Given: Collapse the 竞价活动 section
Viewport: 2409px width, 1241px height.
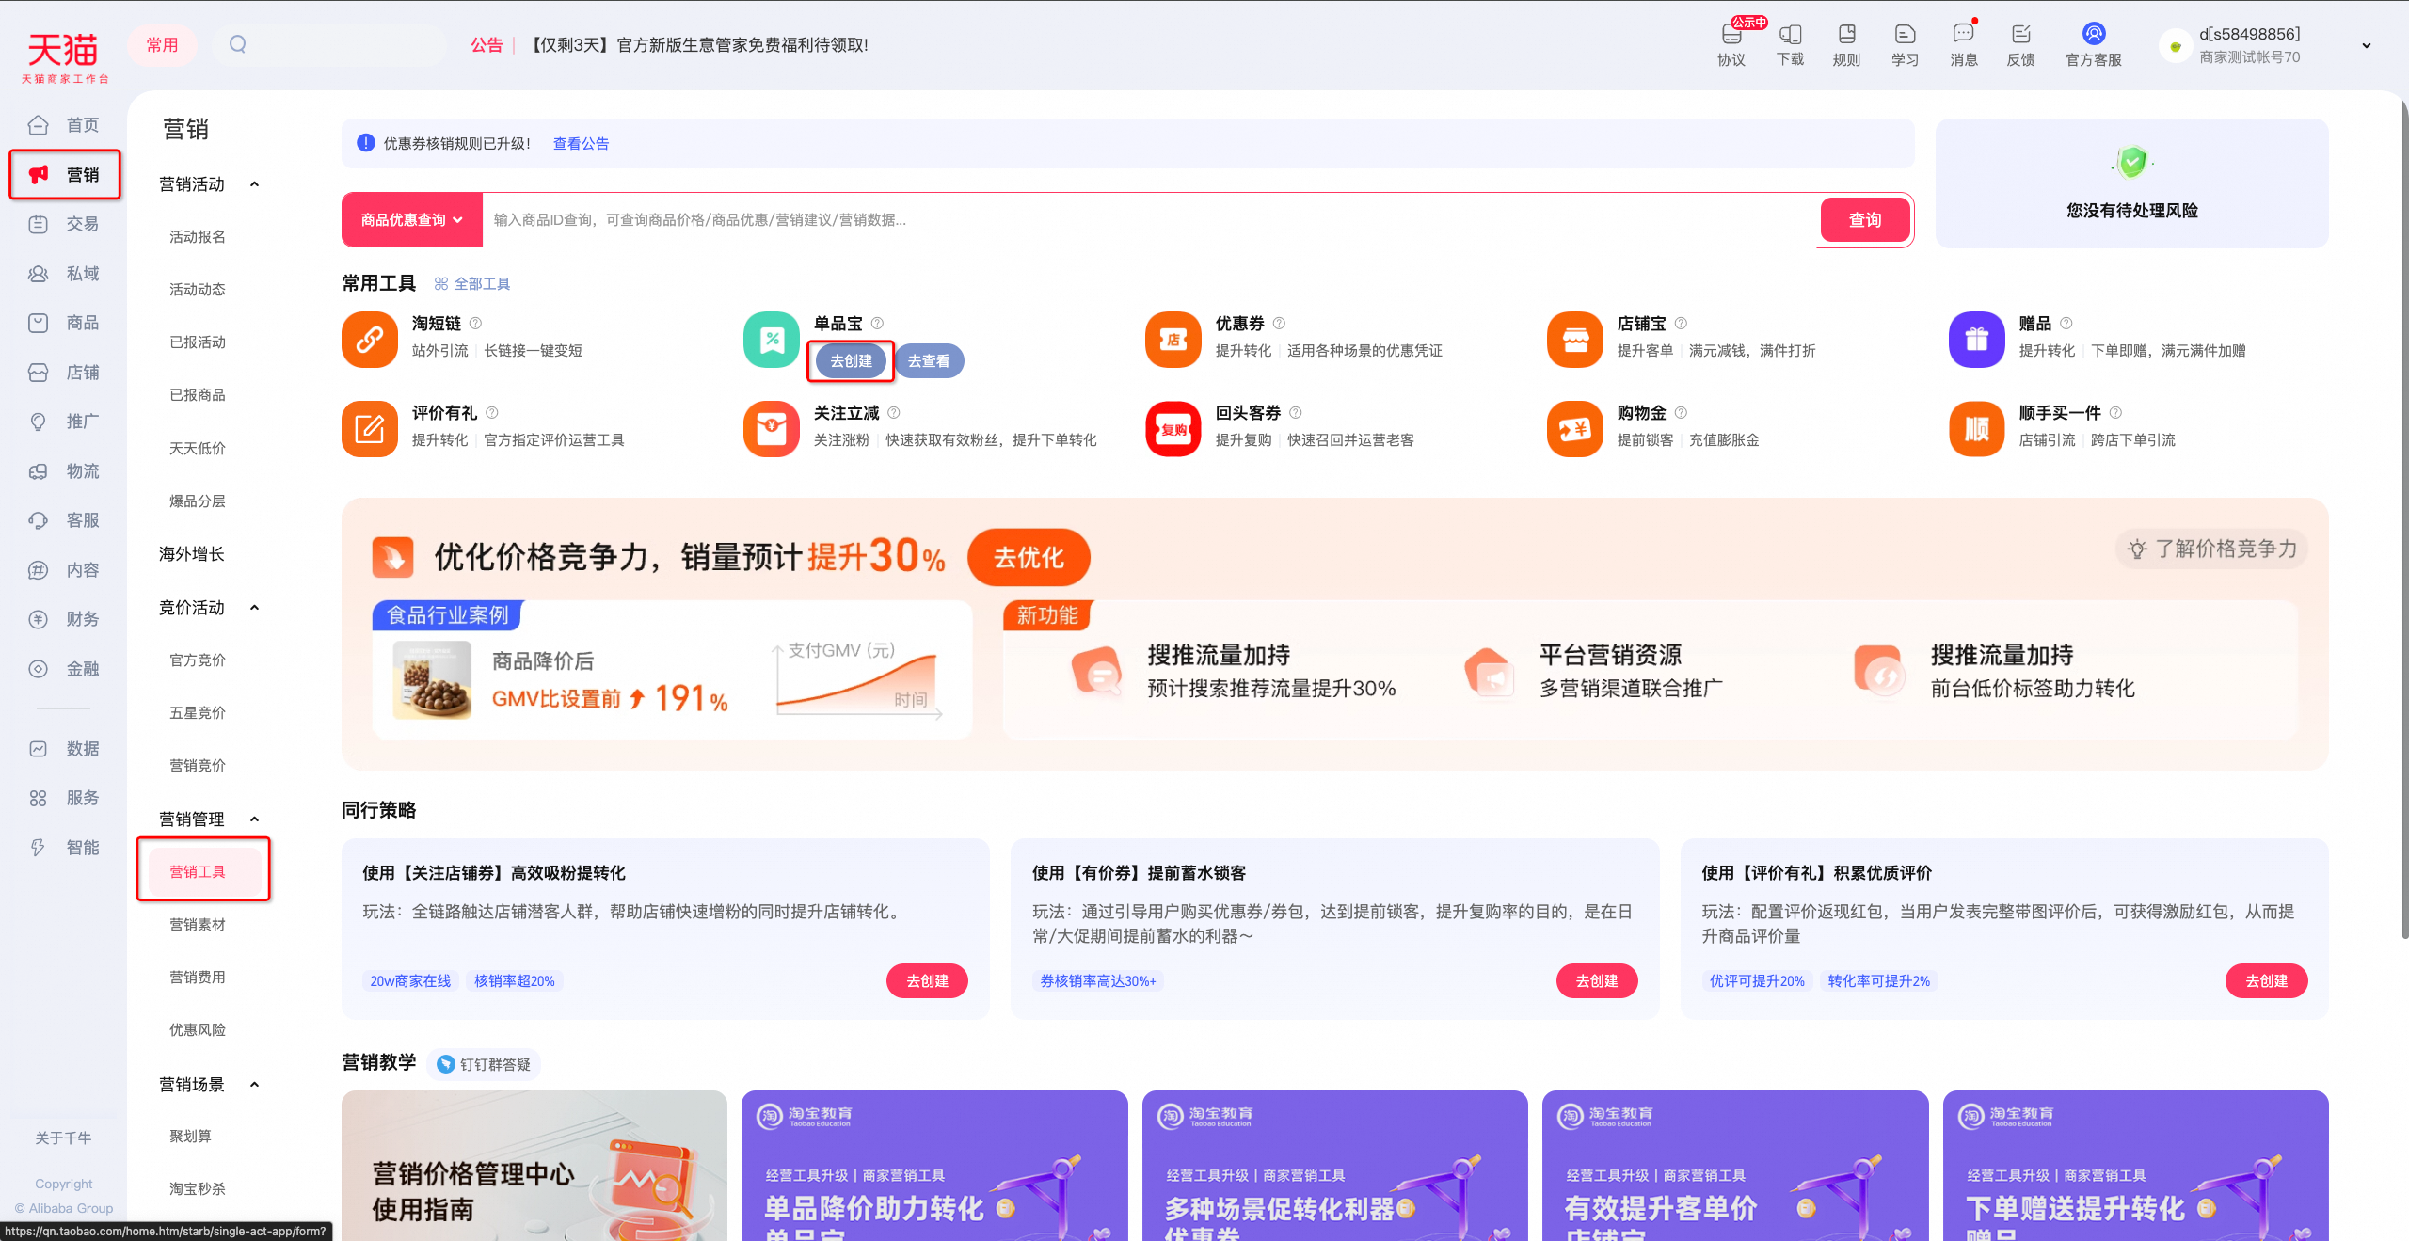Looking at the screenshot, I should coord(254,608).
